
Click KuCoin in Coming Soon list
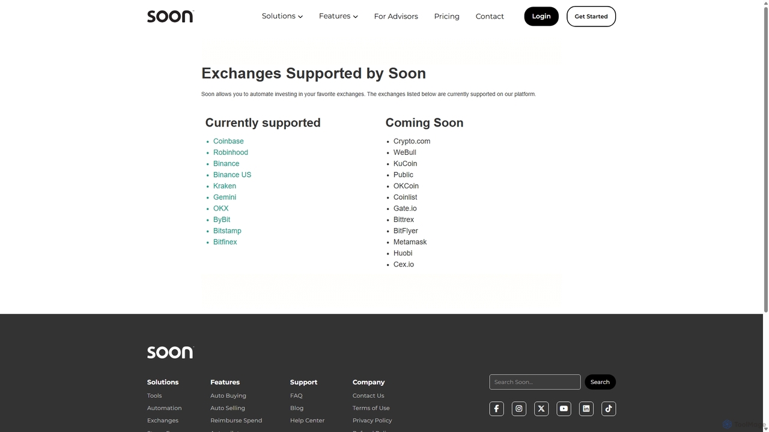tap(405, 163)
